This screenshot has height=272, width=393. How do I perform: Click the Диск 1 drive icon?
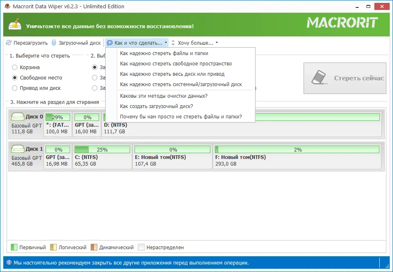click(17, 149)
